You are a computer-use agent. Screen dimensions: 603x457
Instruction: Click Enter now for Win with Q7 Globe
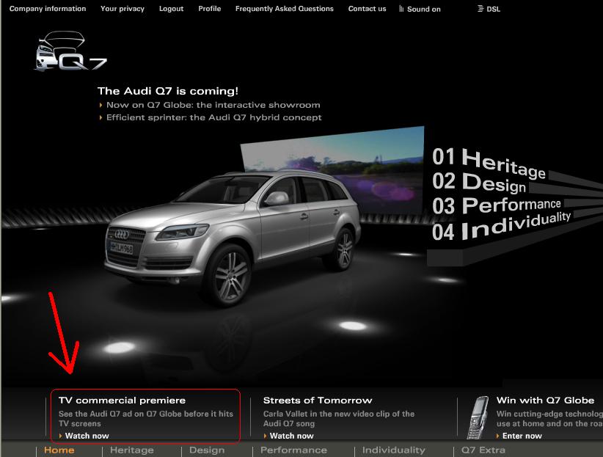[x=522, y=436]
